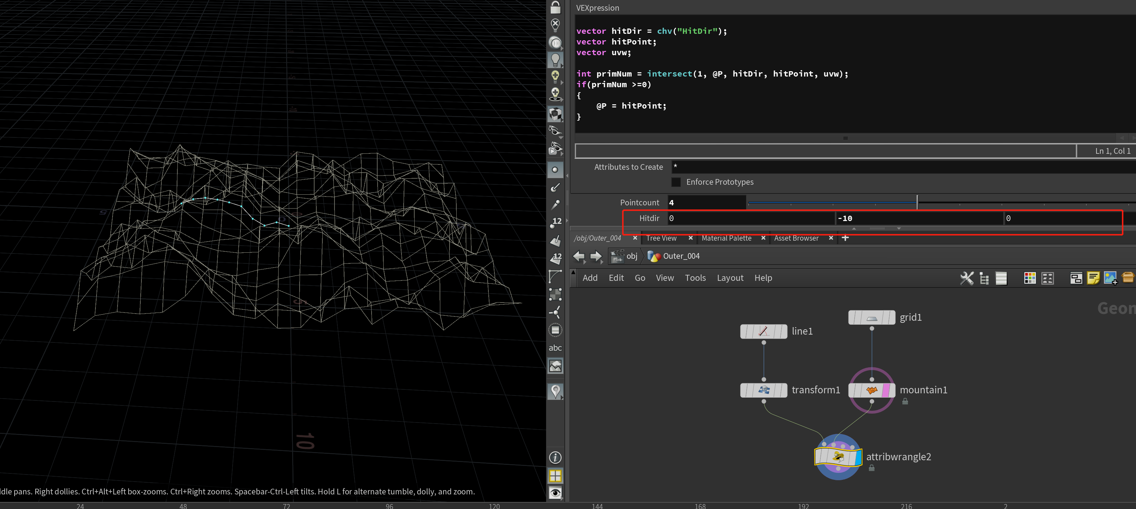Open the node color palette icon
1136x509 pixels.
point(1030,278)
